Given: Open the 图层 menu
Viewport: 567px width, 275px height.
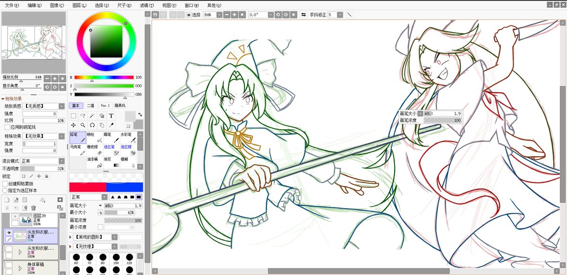Looking at the screenshot, I should [x=79, y=5].
